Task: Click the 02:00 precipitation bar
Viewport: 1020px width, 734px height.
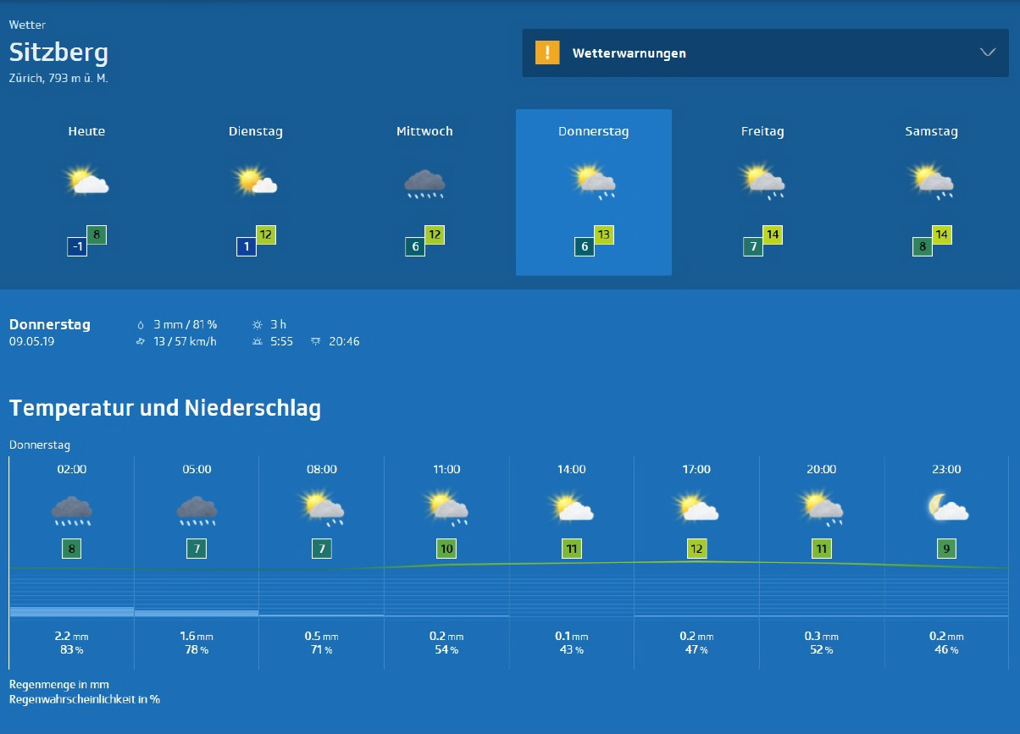Action: tap(72, 611)
